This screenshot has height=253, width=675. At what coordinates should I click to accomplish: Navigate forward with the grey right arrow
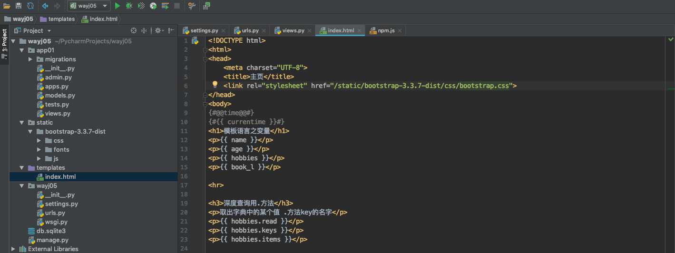click(x=57, y=6)
